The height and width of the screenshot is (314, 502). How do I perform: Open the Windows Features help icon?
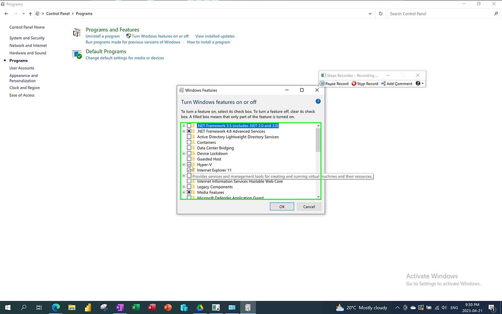coord(318,101)
